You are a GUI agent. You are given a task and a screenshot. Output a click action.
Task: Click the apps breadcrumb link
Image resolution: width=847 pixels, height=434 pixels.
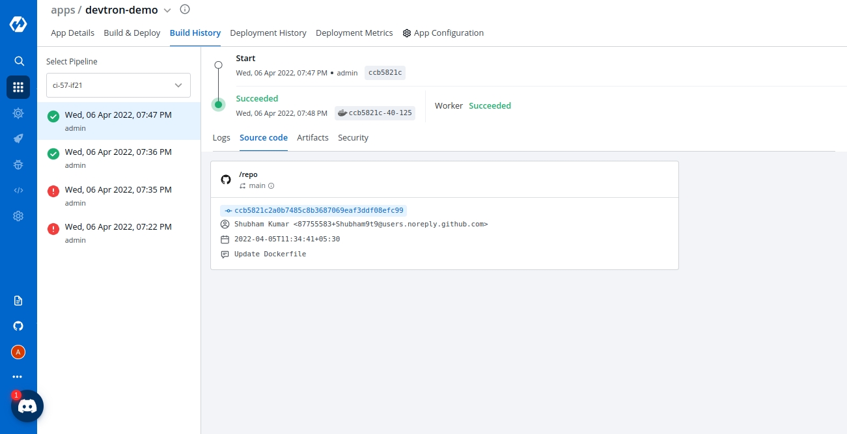click(62, 10)
